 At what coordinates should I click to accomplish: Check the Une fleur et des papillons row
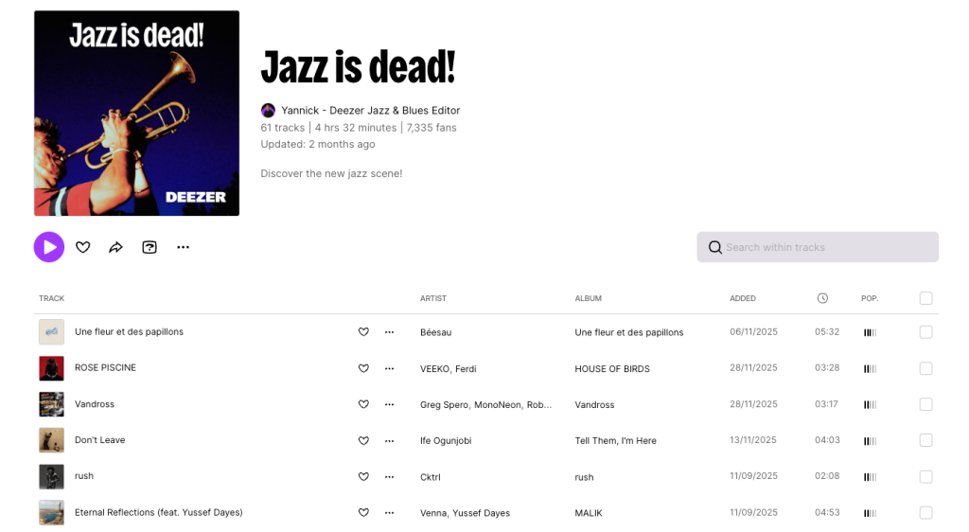(925, 332)
